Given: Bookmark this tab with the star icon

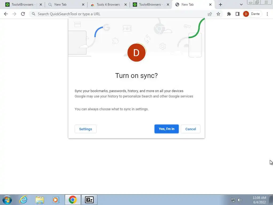Looking at the screenshot, I should tap(218, 14).
